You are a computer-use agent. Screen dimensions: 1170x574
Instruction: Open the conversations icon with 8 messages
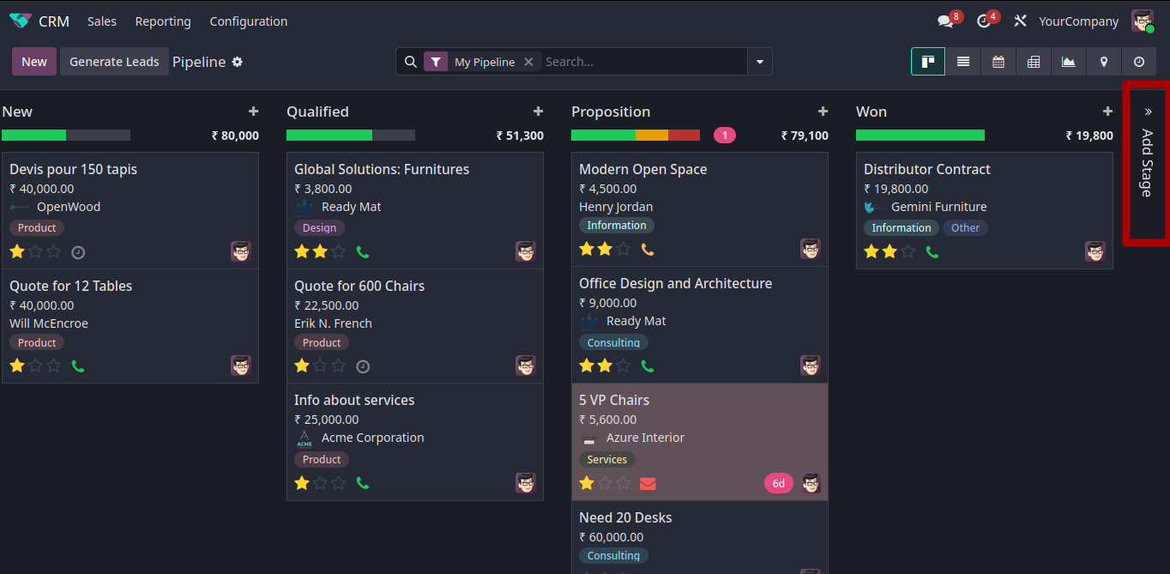click(x=945, y=21)
